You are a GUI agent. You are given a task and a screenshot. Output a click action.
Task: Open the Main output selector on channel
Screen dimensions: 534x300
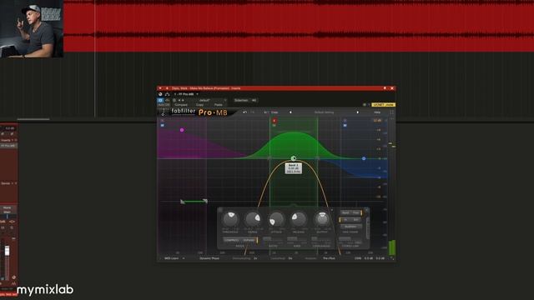[x=8, y=212]
